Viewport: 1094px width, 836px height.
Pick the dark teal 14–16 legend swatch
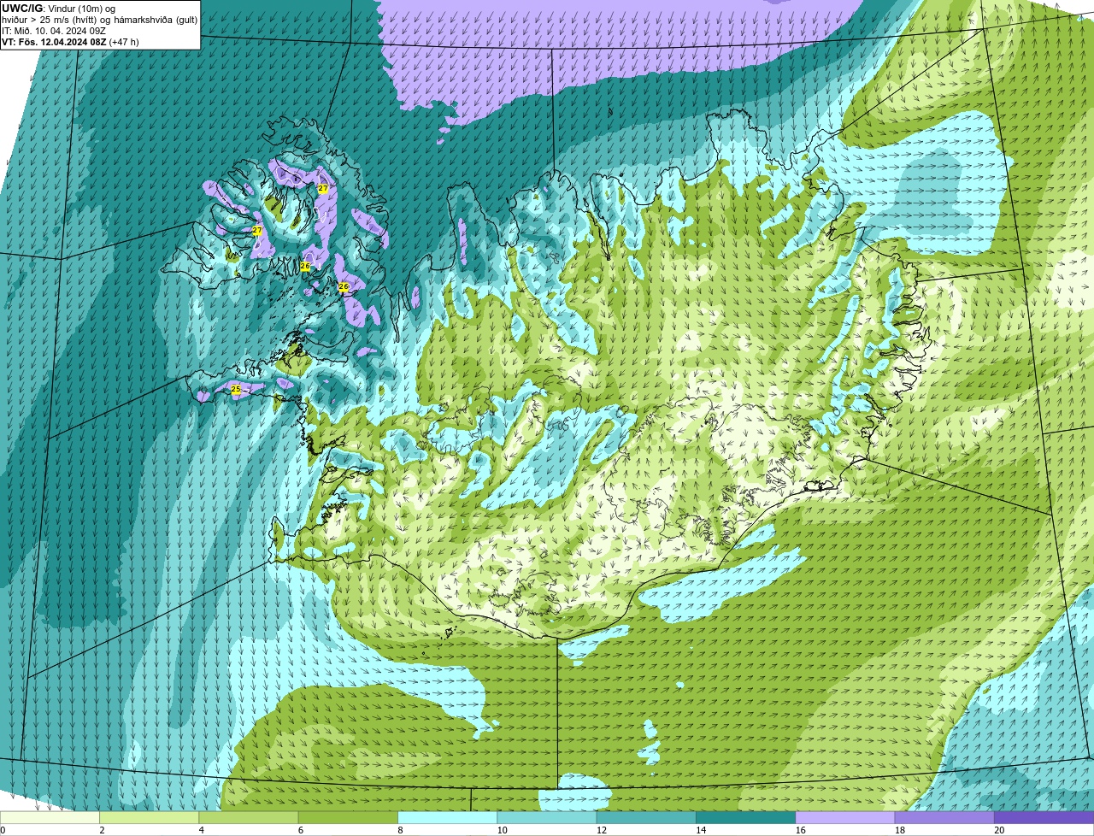746,817
